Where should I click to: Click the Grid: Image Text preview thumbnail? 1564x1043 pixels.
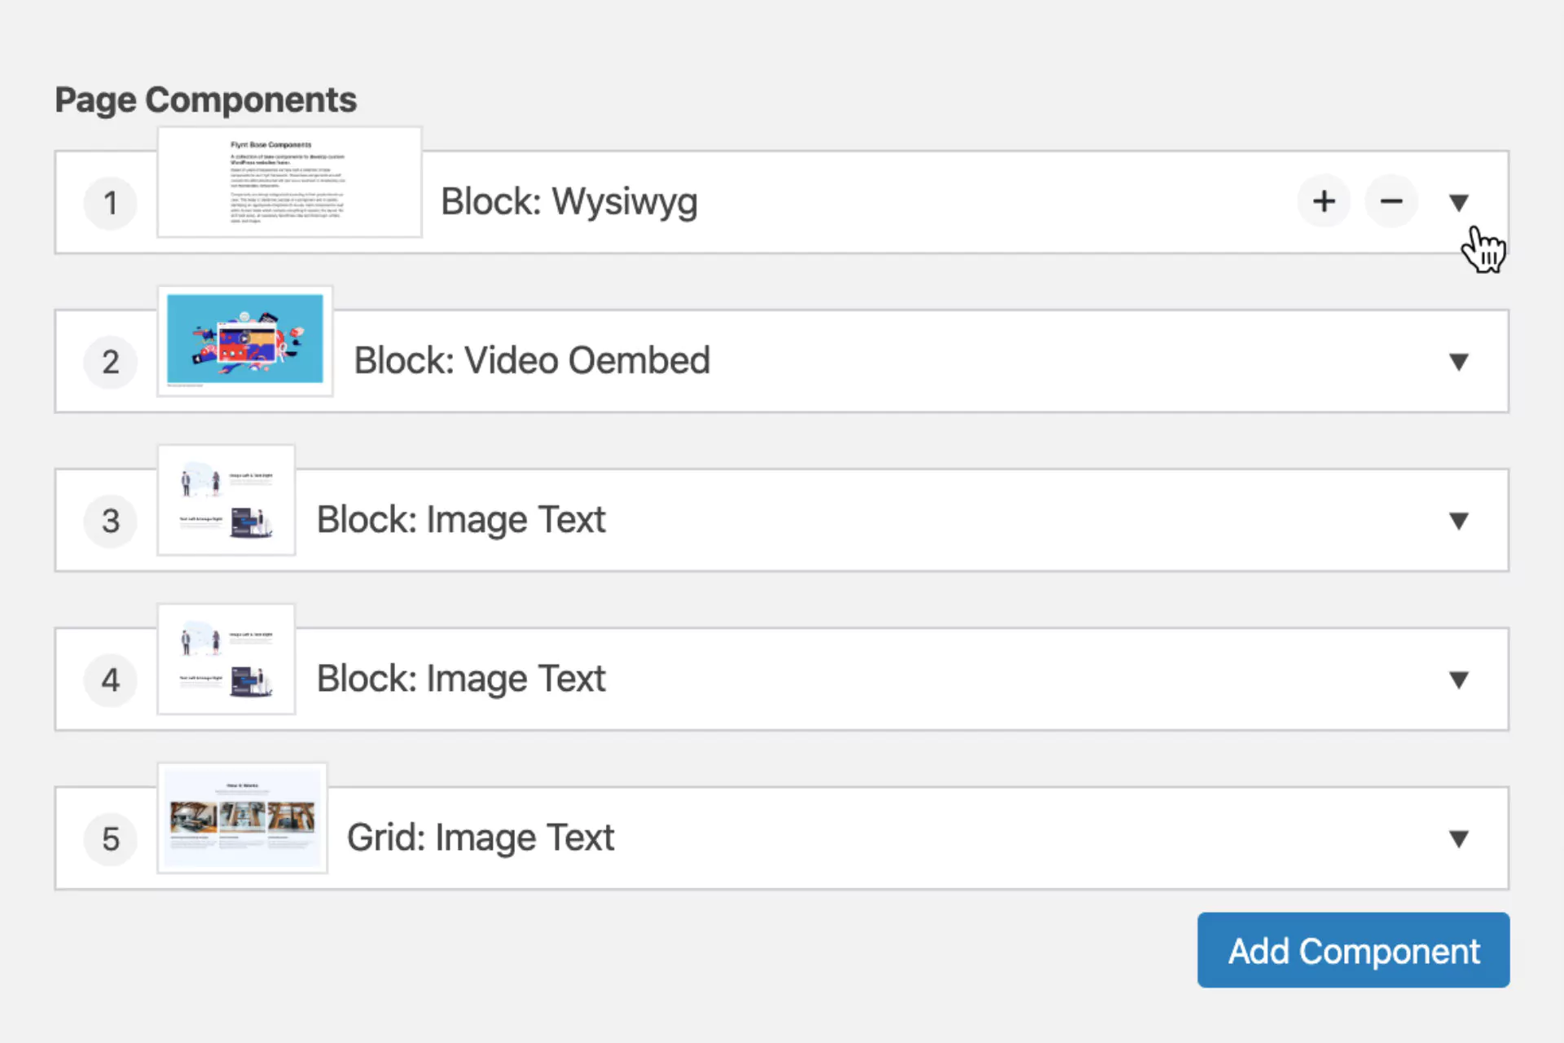[x=242, y=816]
